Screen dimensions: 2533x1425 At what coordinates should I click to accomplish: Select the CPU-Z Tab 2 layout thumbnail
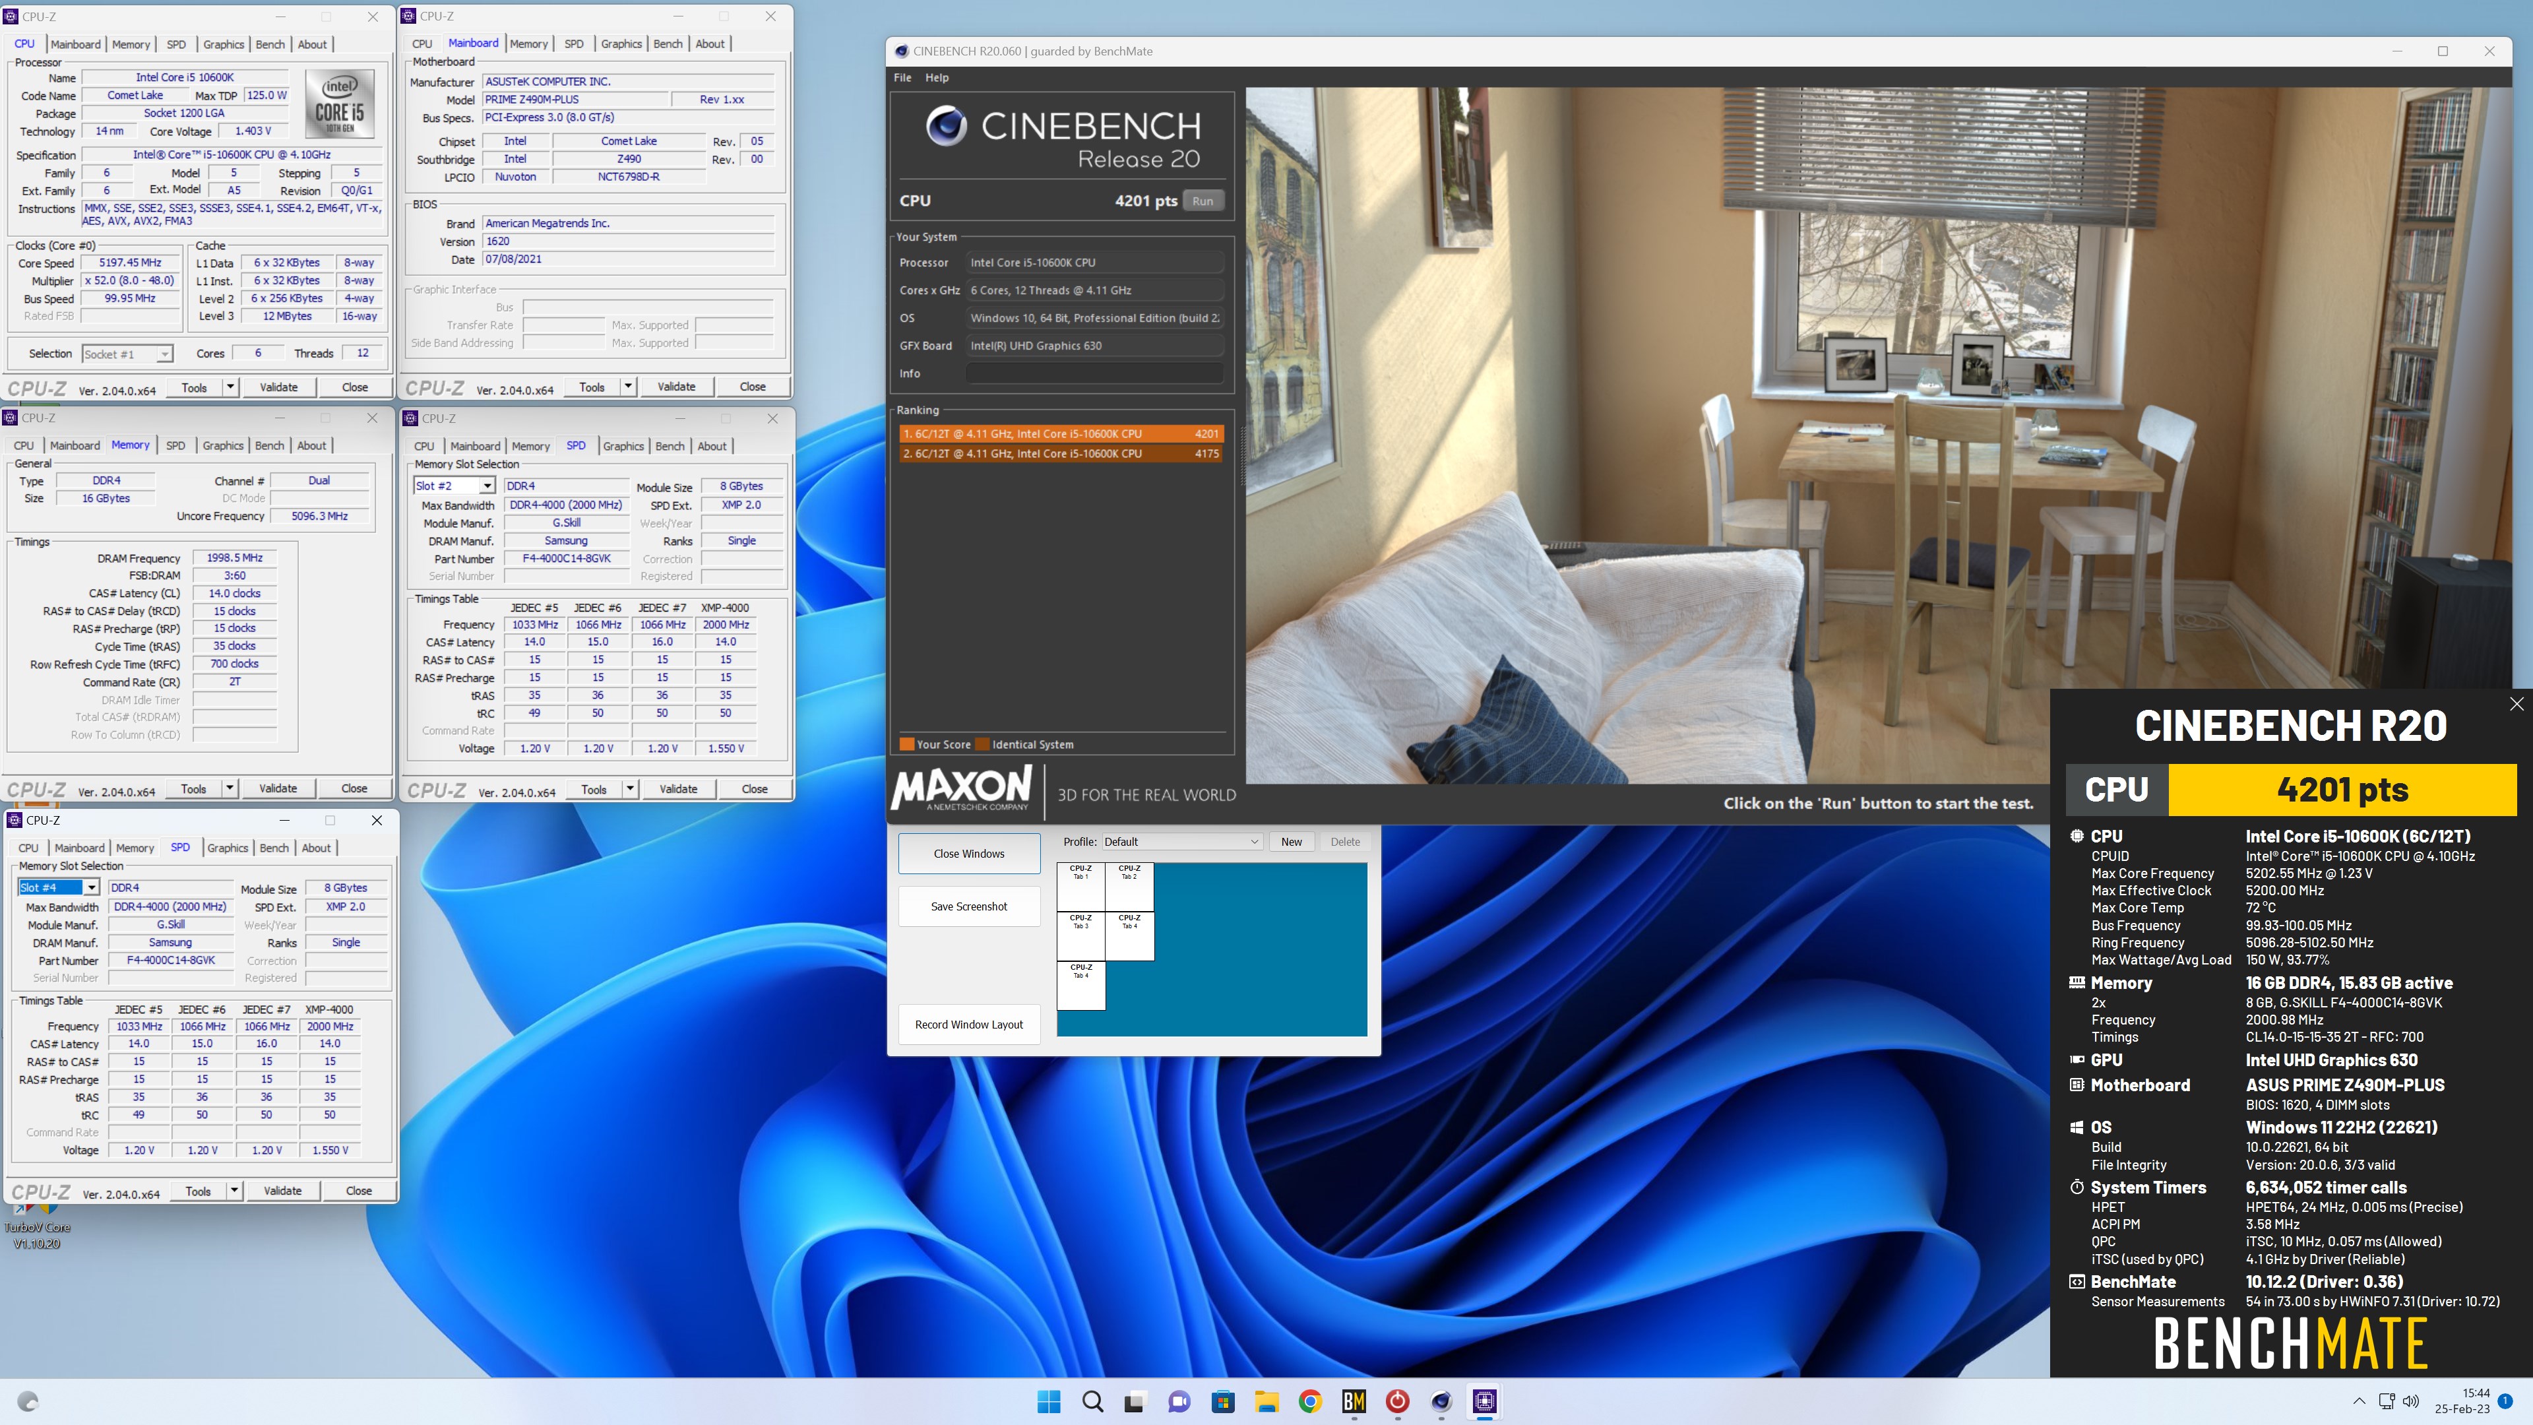pyautogui.click(x=1129, y=887)
